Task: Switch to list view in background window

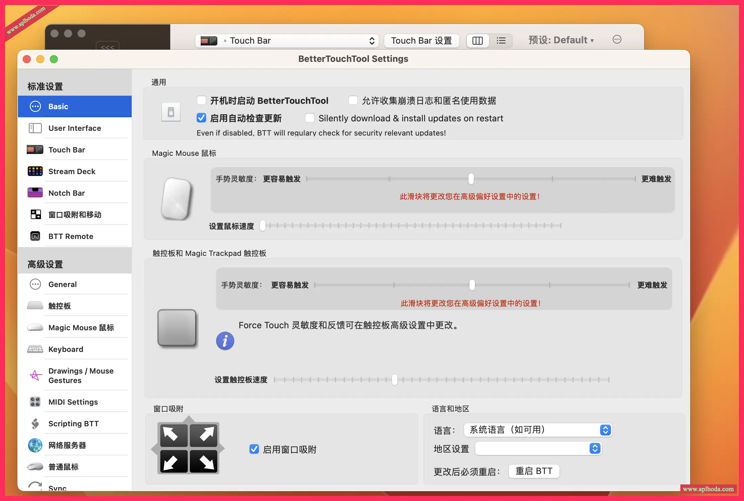Action: [501, 41]
